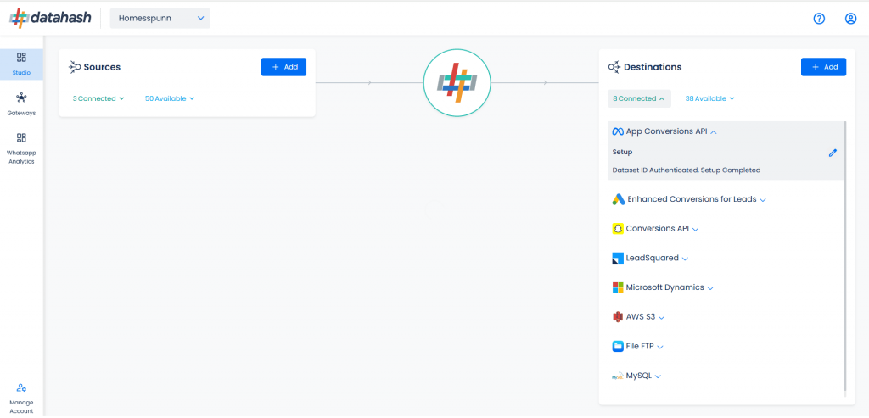Expand the Snapchat Conversions API destination
This screenshot has height=418, width=869.
point(696,229)
